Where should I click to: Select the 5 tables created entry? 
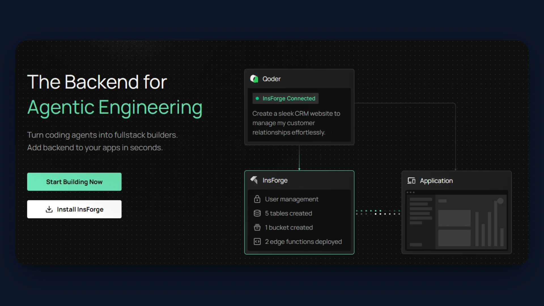click(288, 213)
